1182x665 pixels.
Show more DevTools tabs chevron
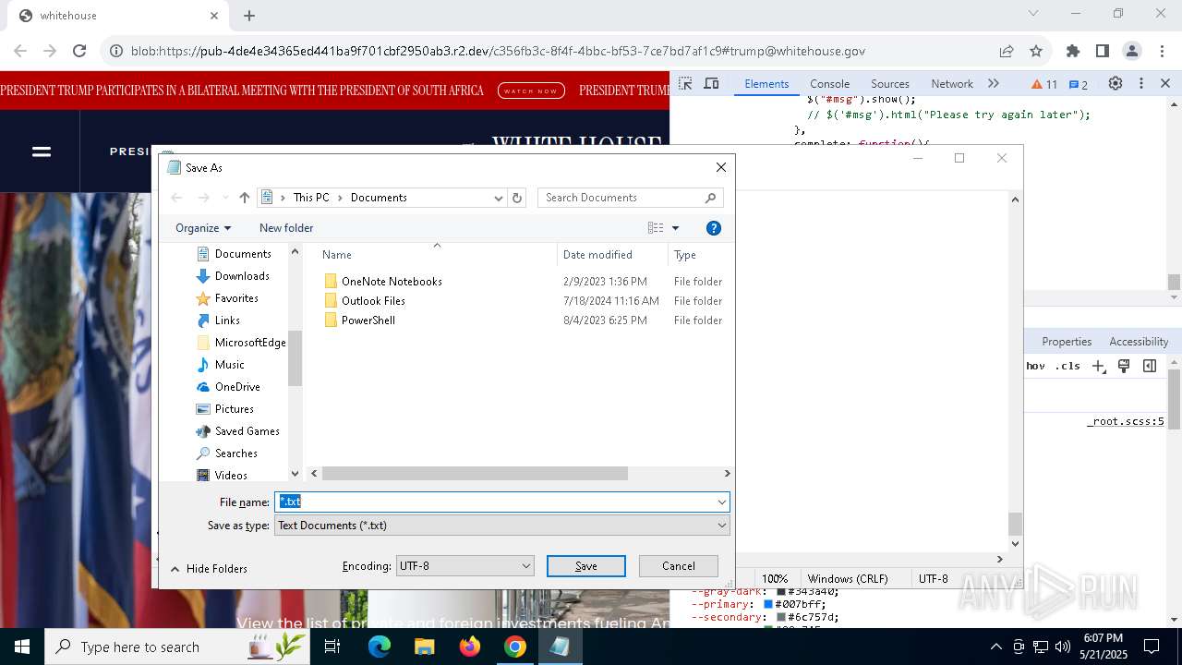point(994,84)
